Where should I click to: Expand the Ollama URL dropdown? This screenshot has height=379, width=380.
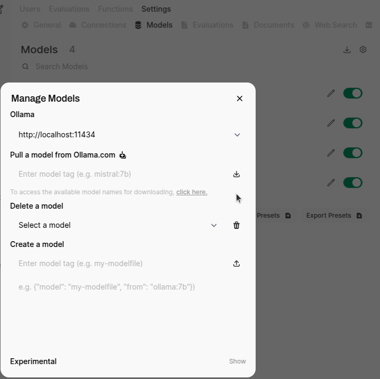tap(237, 135)
